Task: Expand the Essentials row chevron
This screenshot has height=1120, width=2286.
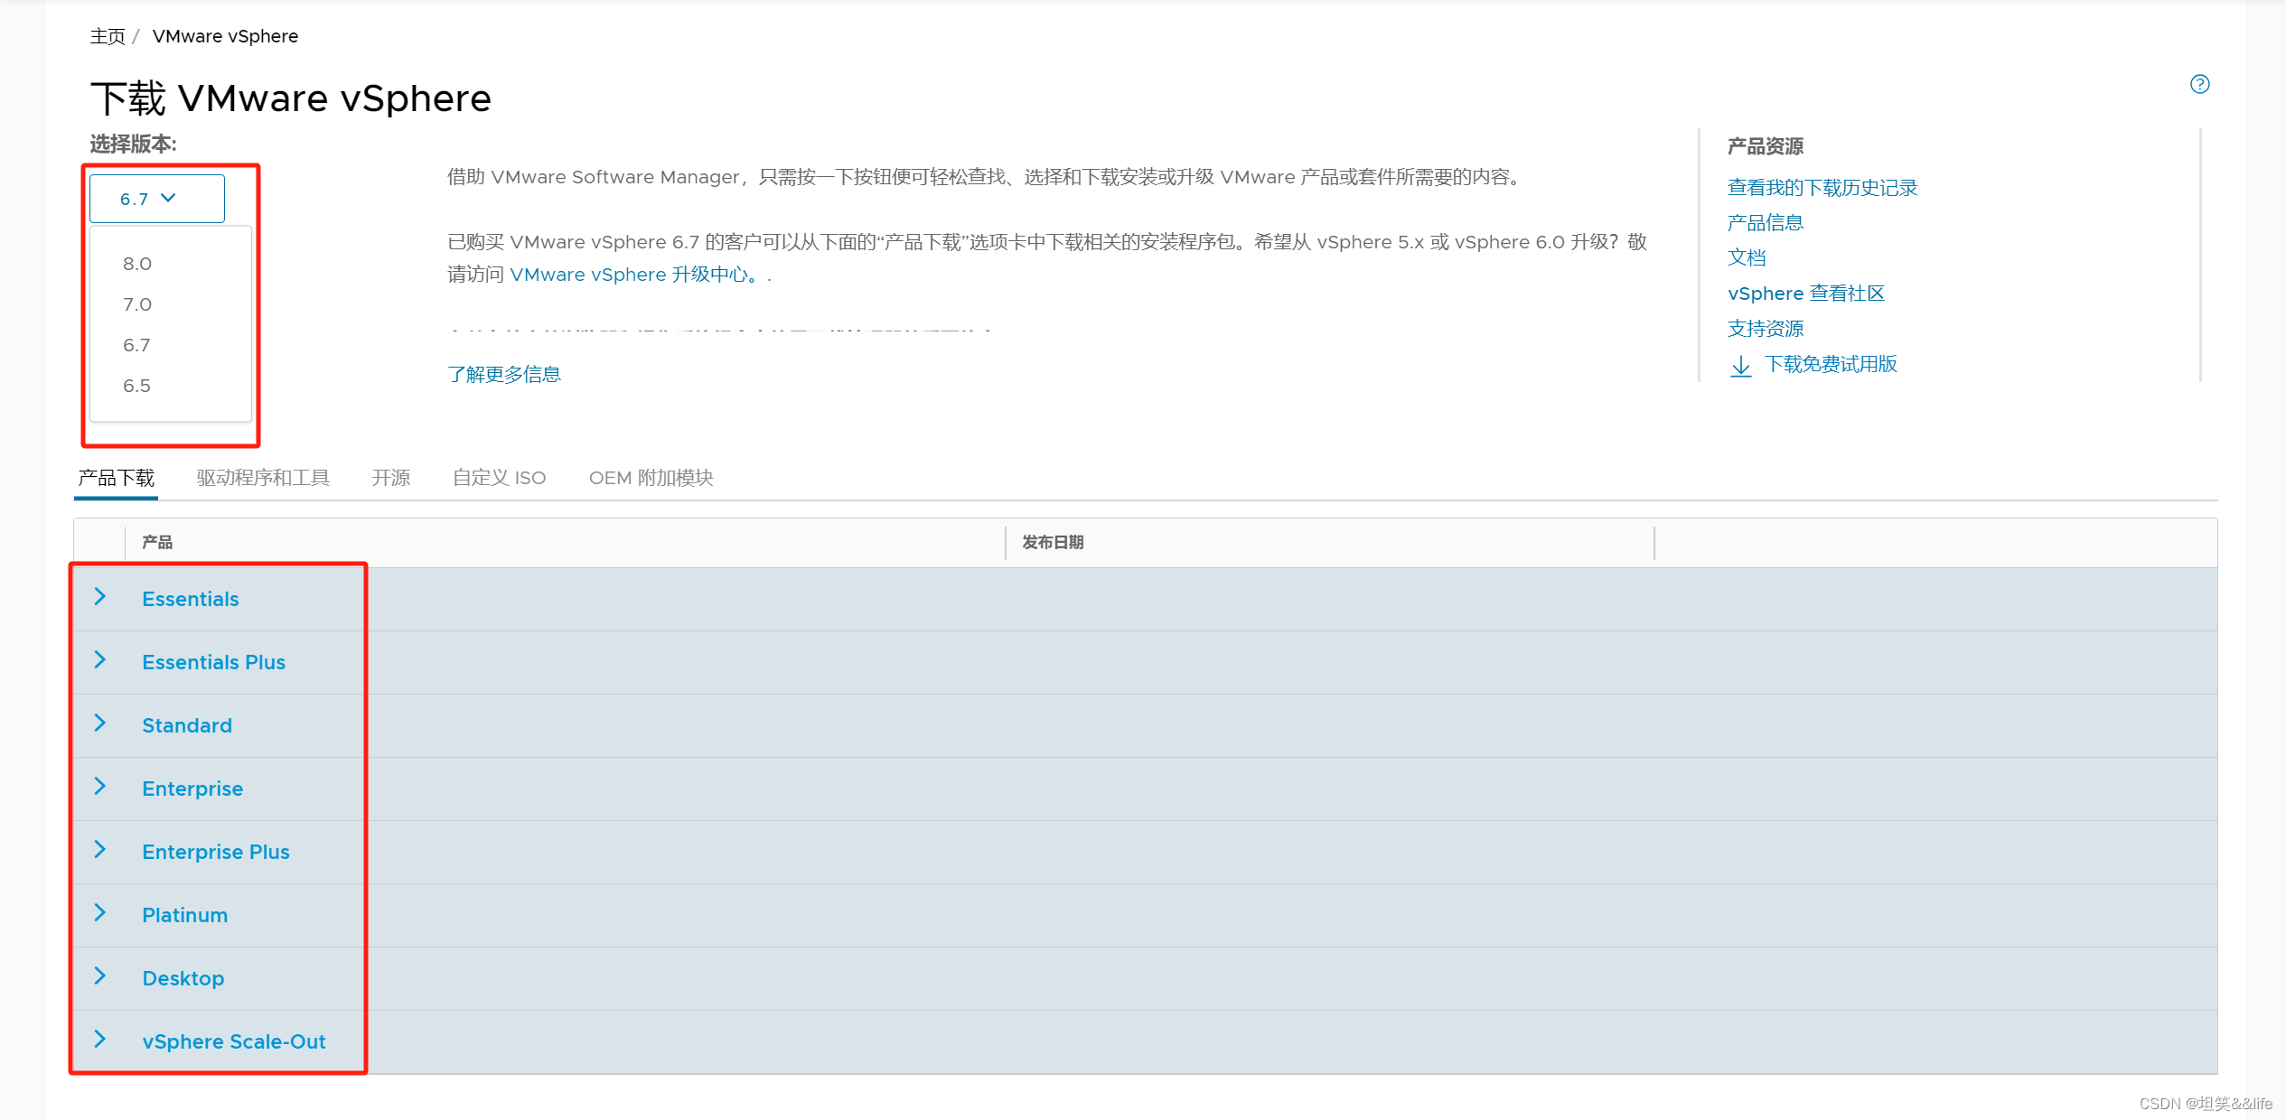Action: [100, 597]
